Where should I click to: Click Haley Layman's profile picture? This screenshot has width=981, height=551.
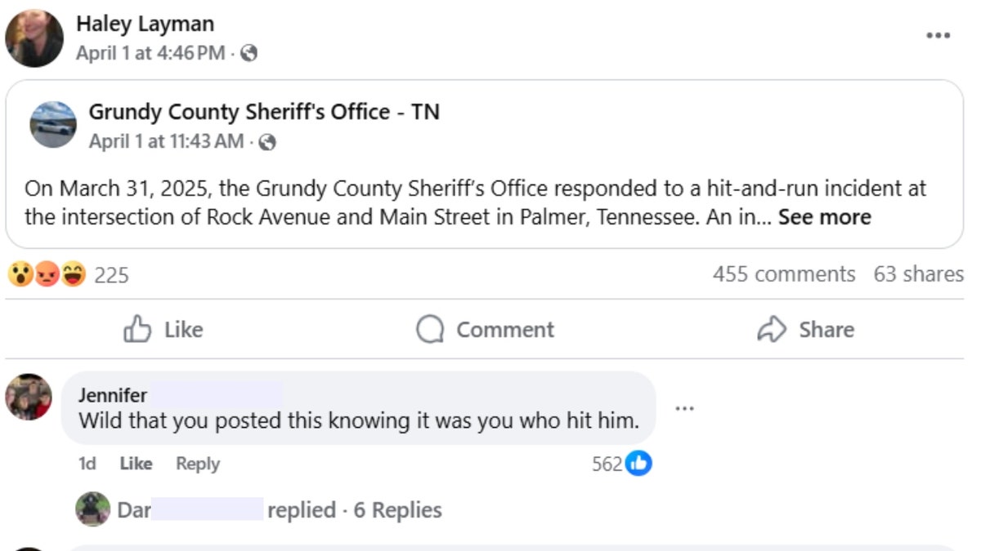(34, 38)
